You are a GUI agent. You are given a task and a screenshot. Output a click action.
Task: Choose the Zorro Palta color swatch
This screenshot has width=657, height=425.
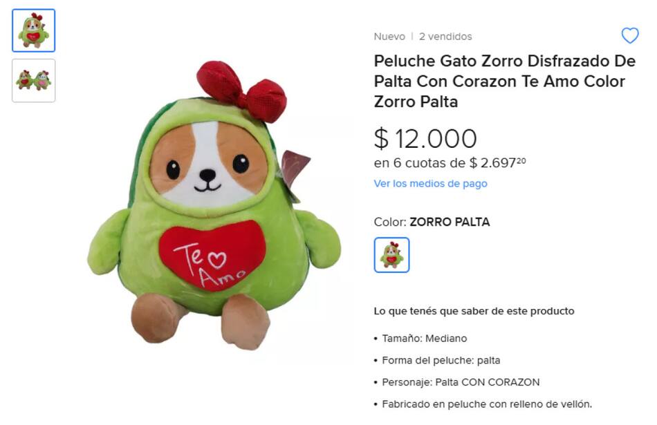click(x=391, y=255)
